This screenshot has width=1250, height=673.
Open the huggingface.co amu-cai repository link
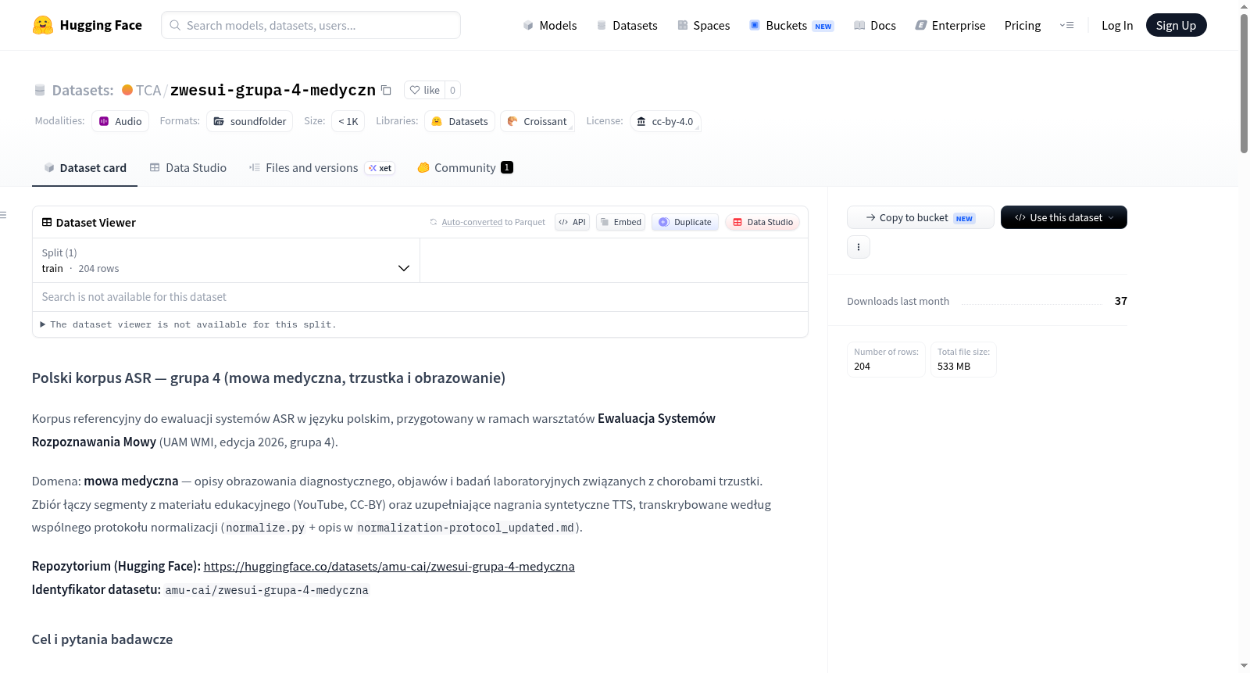tap(389, 566)
